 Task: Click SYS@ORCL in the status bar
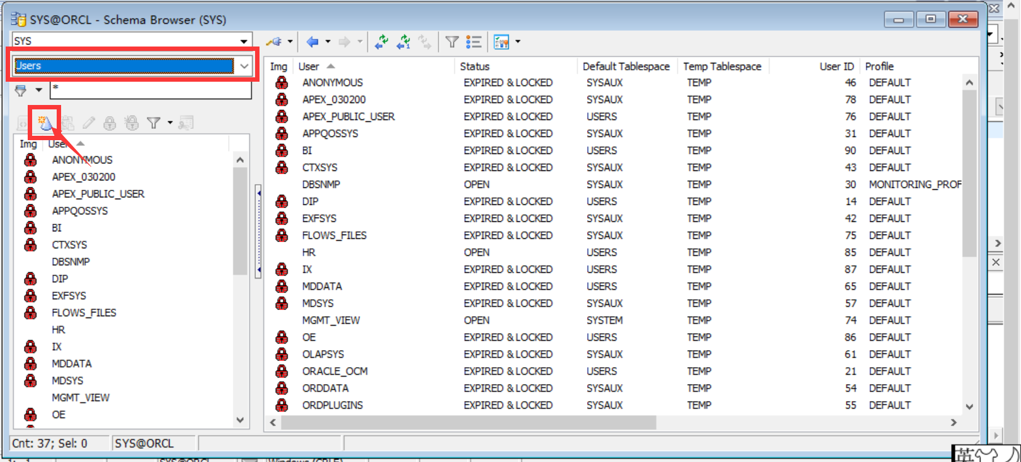144,444
